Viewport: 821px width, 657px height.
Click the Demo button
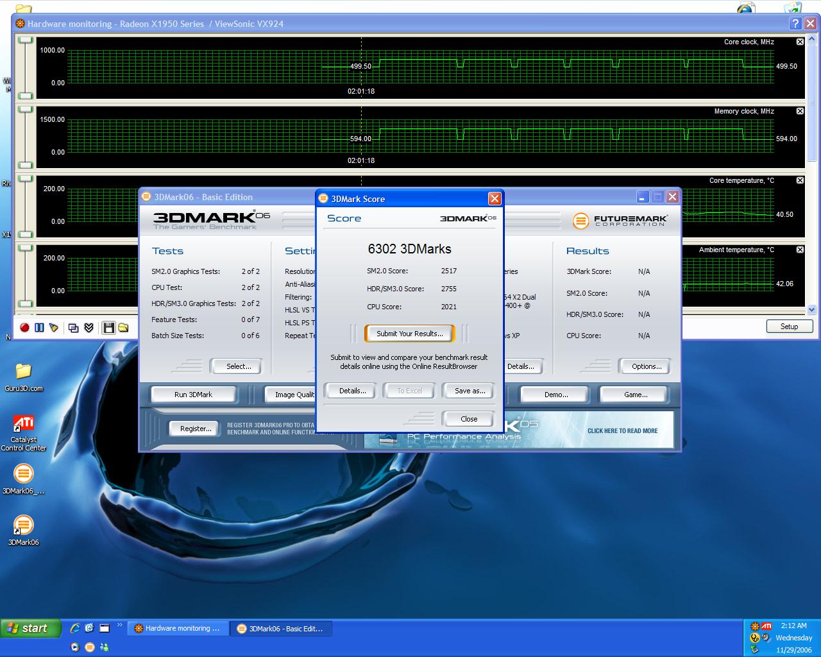[555, 395]
